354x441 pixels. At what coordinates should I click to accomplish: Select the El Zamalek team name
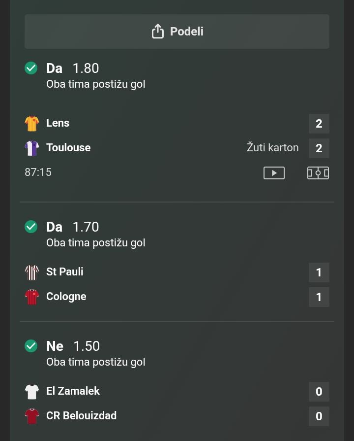[x=73, y=391]
